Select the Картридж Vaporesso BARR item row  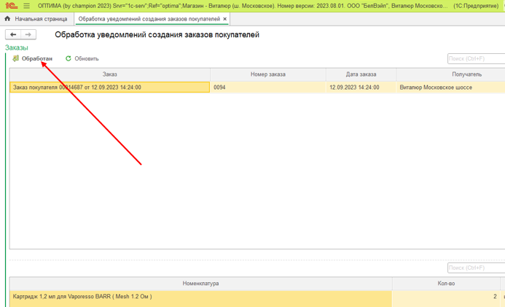[200, 297]
